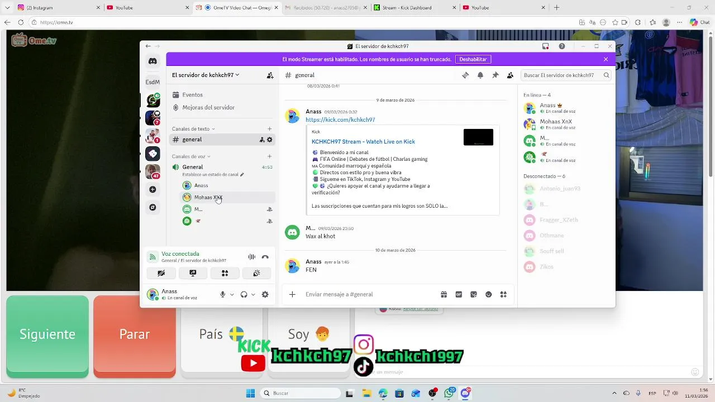This screenshot has height=402, width=715.
Task: Click the Kick embed black thumbnail
Action: [x=478, y=137]
